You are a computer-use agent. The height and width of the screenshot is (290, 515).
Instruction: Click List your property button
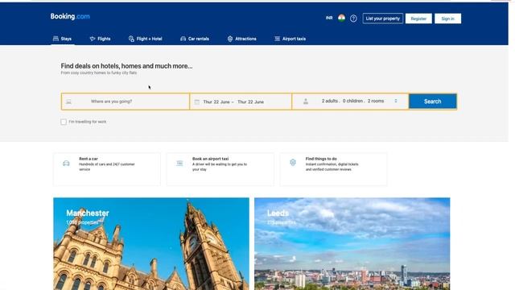(383, 19)
